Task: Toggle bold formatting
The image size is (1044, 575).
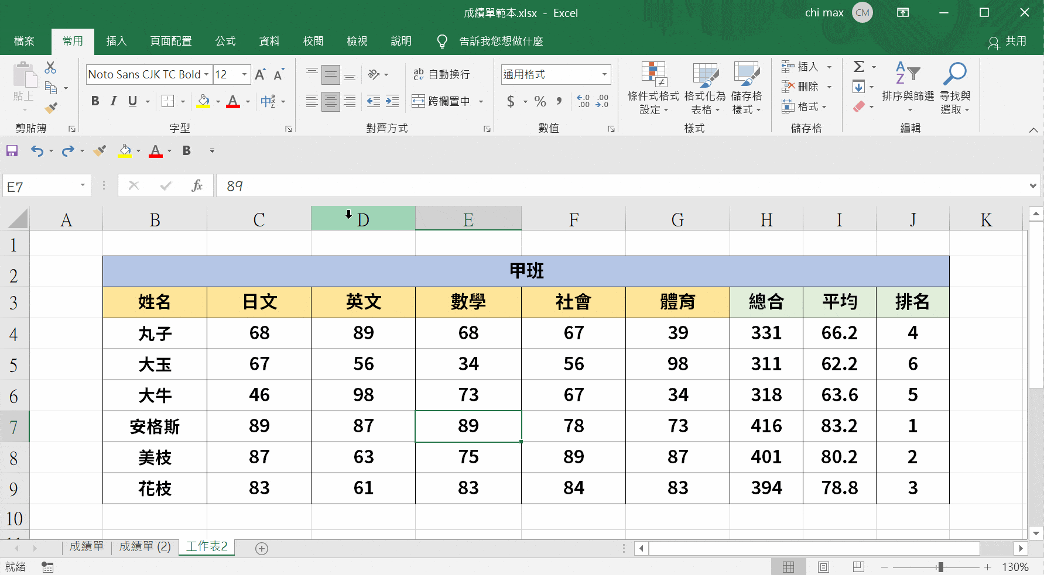Action: click(95, 101)
